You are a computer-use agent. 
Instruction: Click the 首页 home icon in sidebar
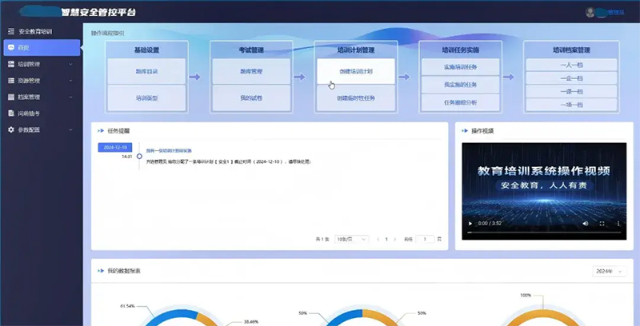coord(11,48)
